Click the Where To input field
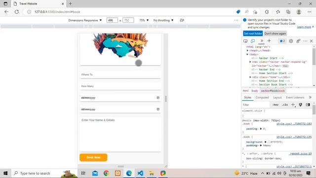The width and height of the screenshot is (316, 178). [x=120, y=75]
